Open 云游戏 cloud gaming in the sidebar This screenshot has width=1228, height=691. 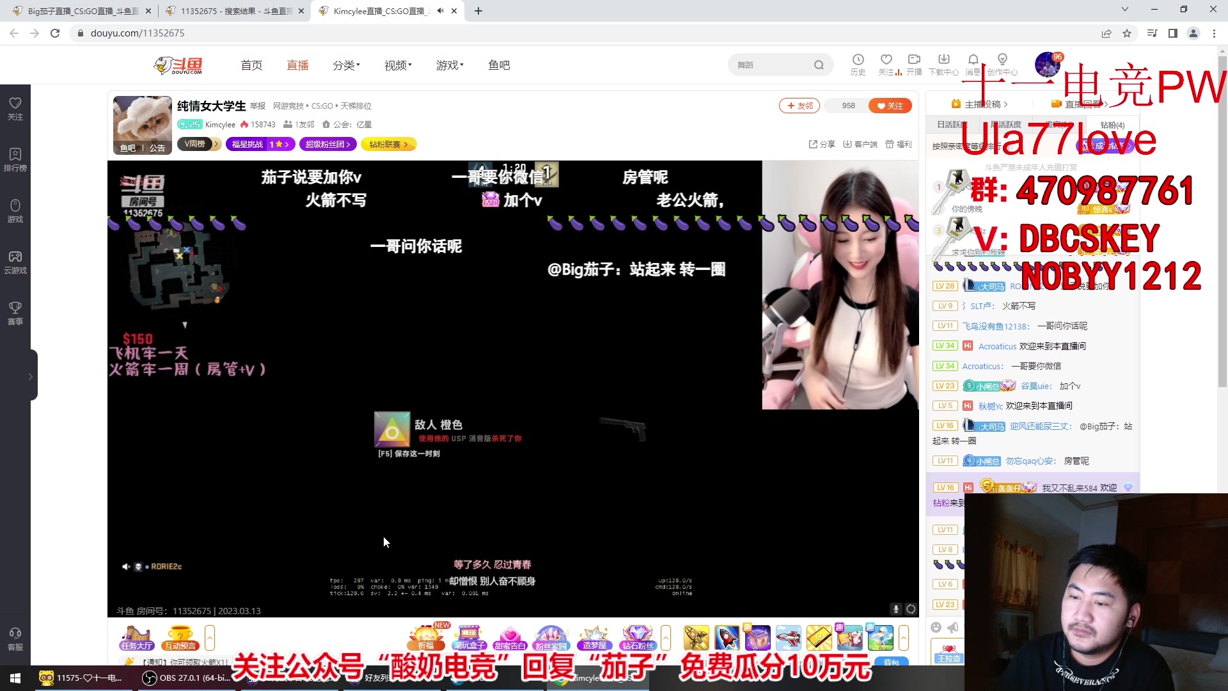pos(15,262)
